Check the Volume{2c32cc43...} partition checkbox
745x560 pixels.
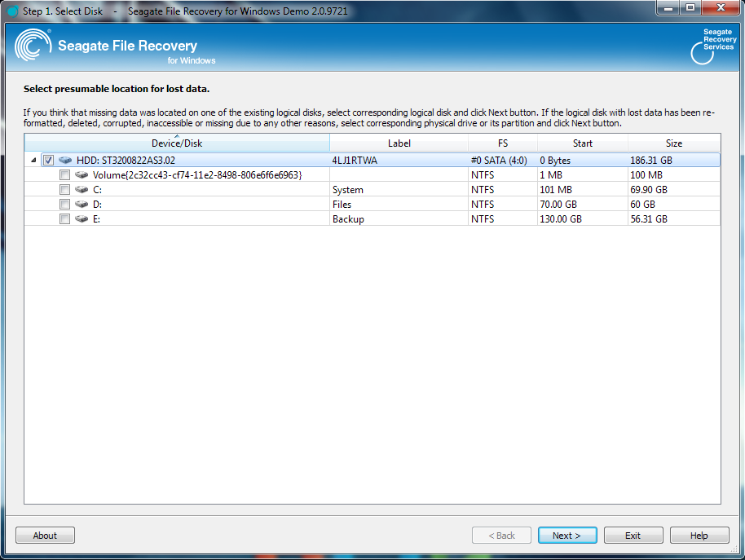64,175
